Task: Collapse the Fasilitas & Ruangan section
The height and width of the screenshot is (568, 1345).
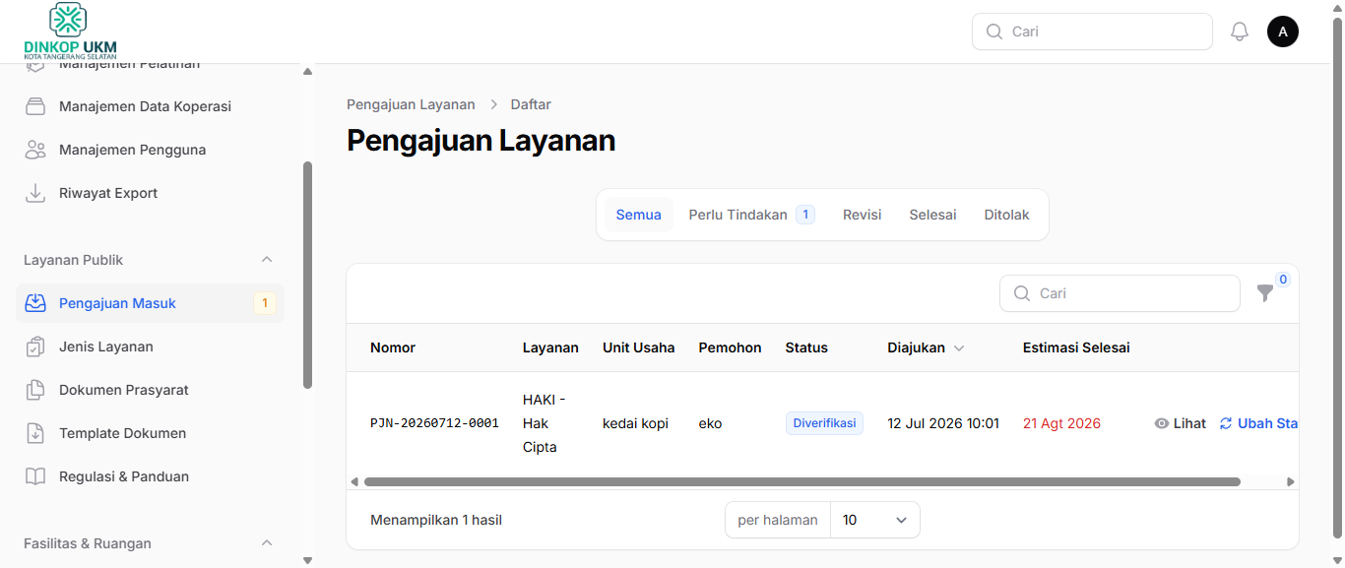Action: (x=266, y=543)
